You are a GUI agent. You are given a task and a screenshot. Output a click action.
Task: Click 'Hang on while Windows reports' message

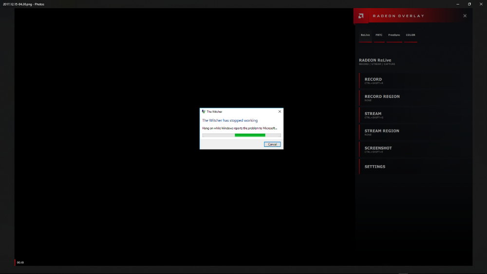tap(240, 128)
